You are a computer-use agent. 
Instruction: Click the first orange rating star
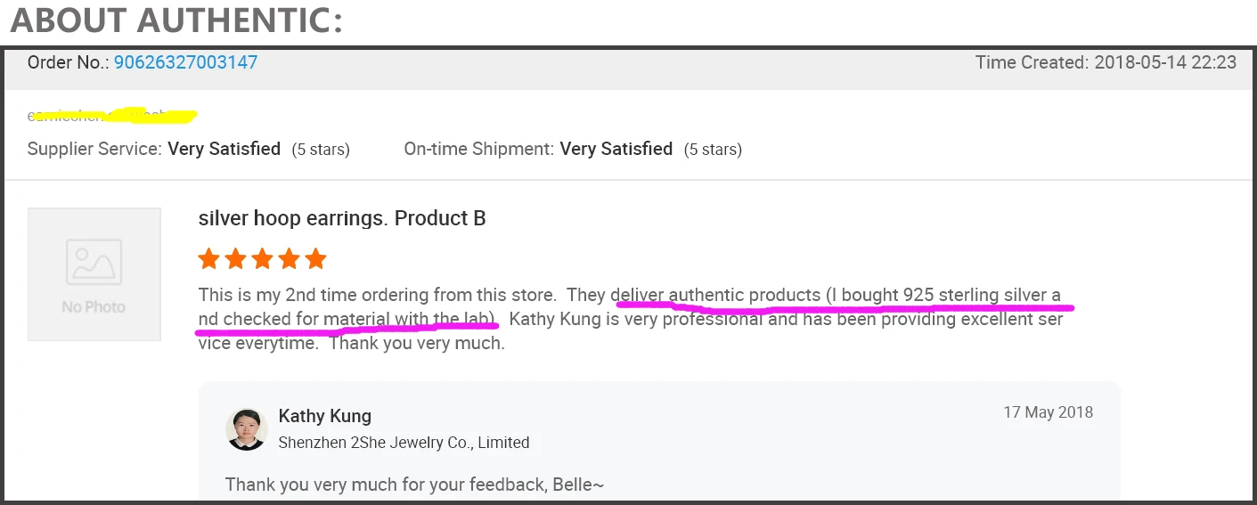[x=208, y=259]
